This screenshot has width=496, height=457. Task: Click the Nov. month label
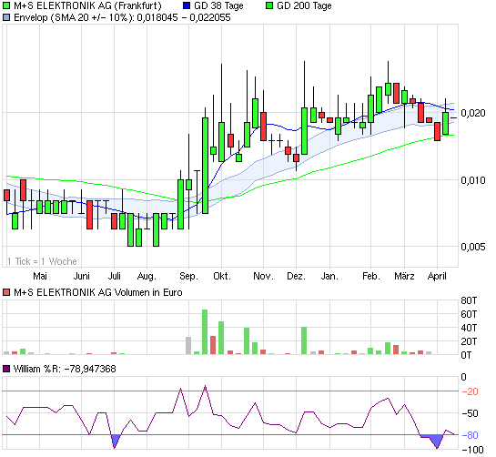click(264, 276)
